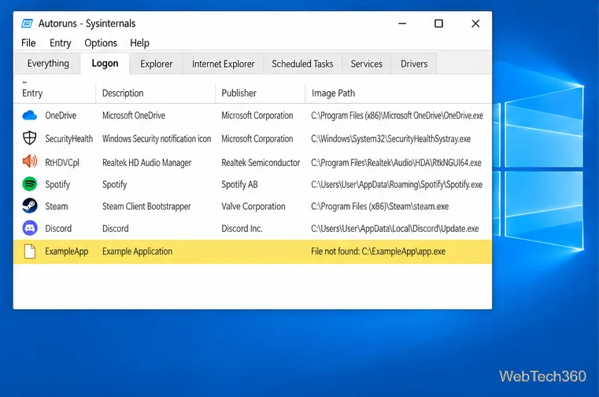The height and width of the screenshot is (397, 599).
Task: Click the OneDrive.exe image path
Action: coord(397,116)
